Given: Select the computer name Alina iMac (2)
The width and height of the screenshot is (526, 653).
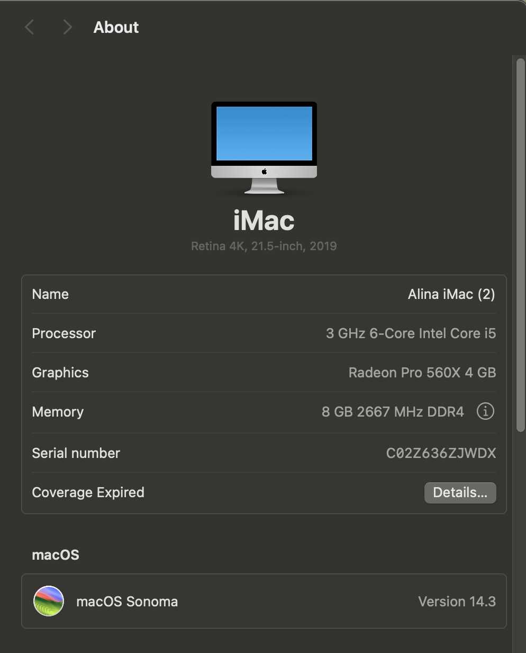Looking at the screenshot, I should tap(451, 294).
